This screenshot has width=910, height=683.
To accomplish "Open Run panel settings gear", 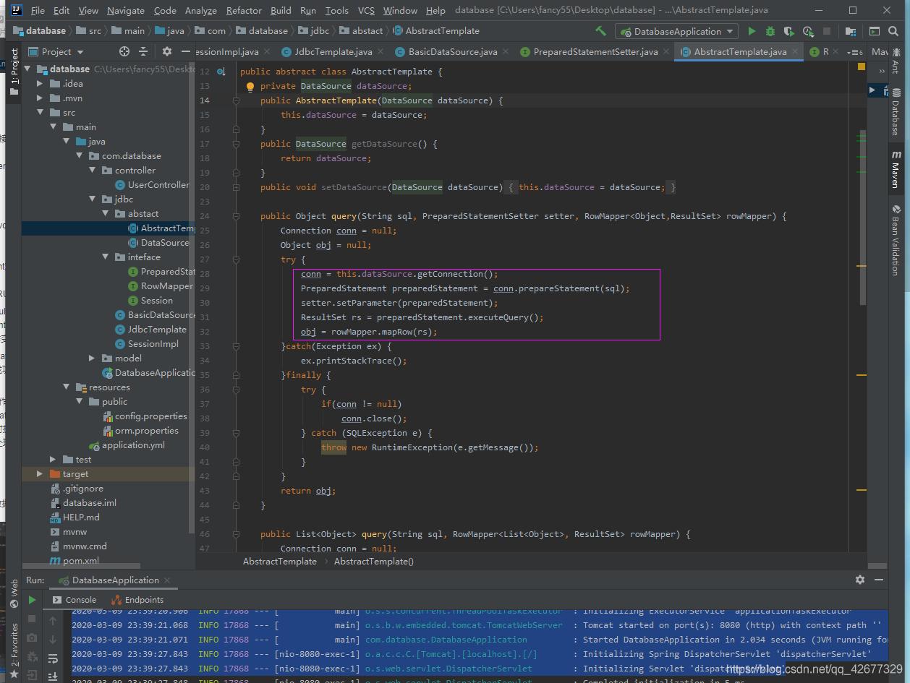I will click(860, 580).
